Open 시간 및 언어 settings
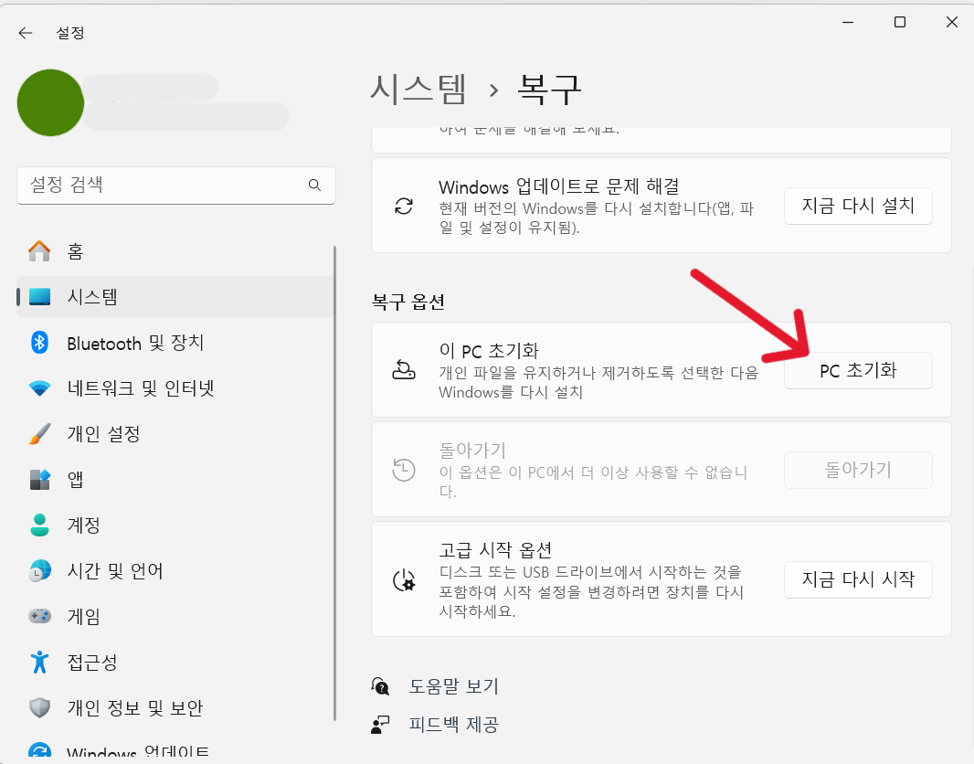The width and height of the screenshot is (974, 764). 175,570
